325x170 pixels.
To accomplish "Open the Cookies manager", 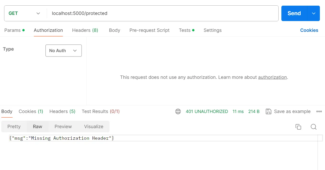I will 309,30.
